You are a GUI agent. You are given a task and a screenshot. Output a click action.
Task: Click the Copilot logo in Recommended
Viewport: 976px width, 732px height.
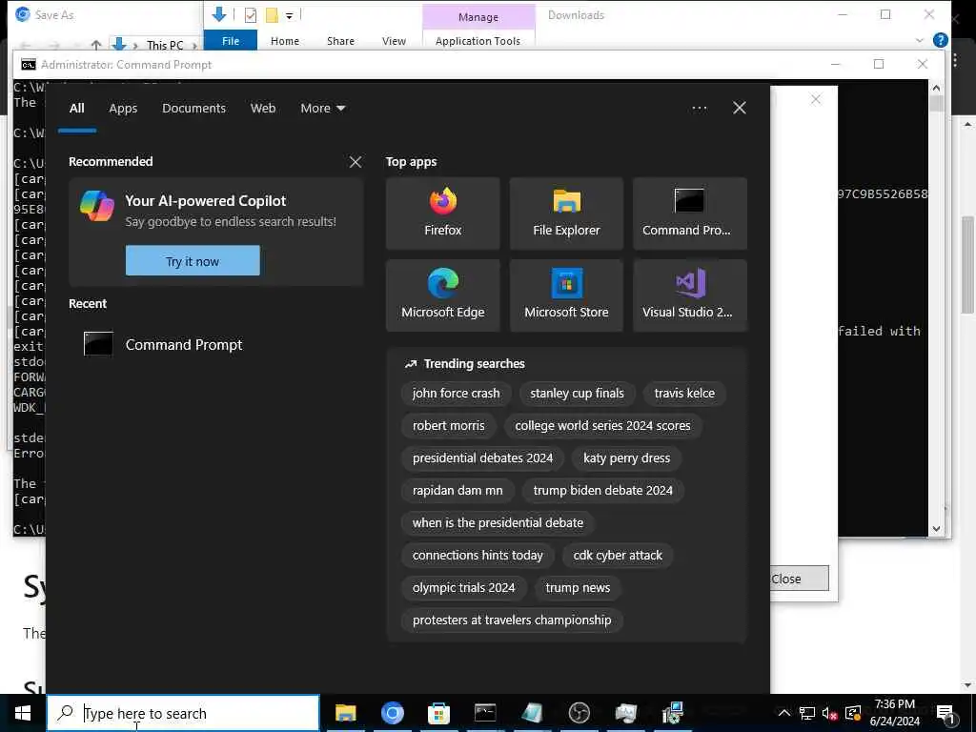[97, 206]
